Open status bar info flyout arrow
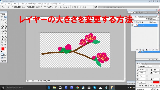The width and height of the screenshot is (160, 90). pos(55,81)
